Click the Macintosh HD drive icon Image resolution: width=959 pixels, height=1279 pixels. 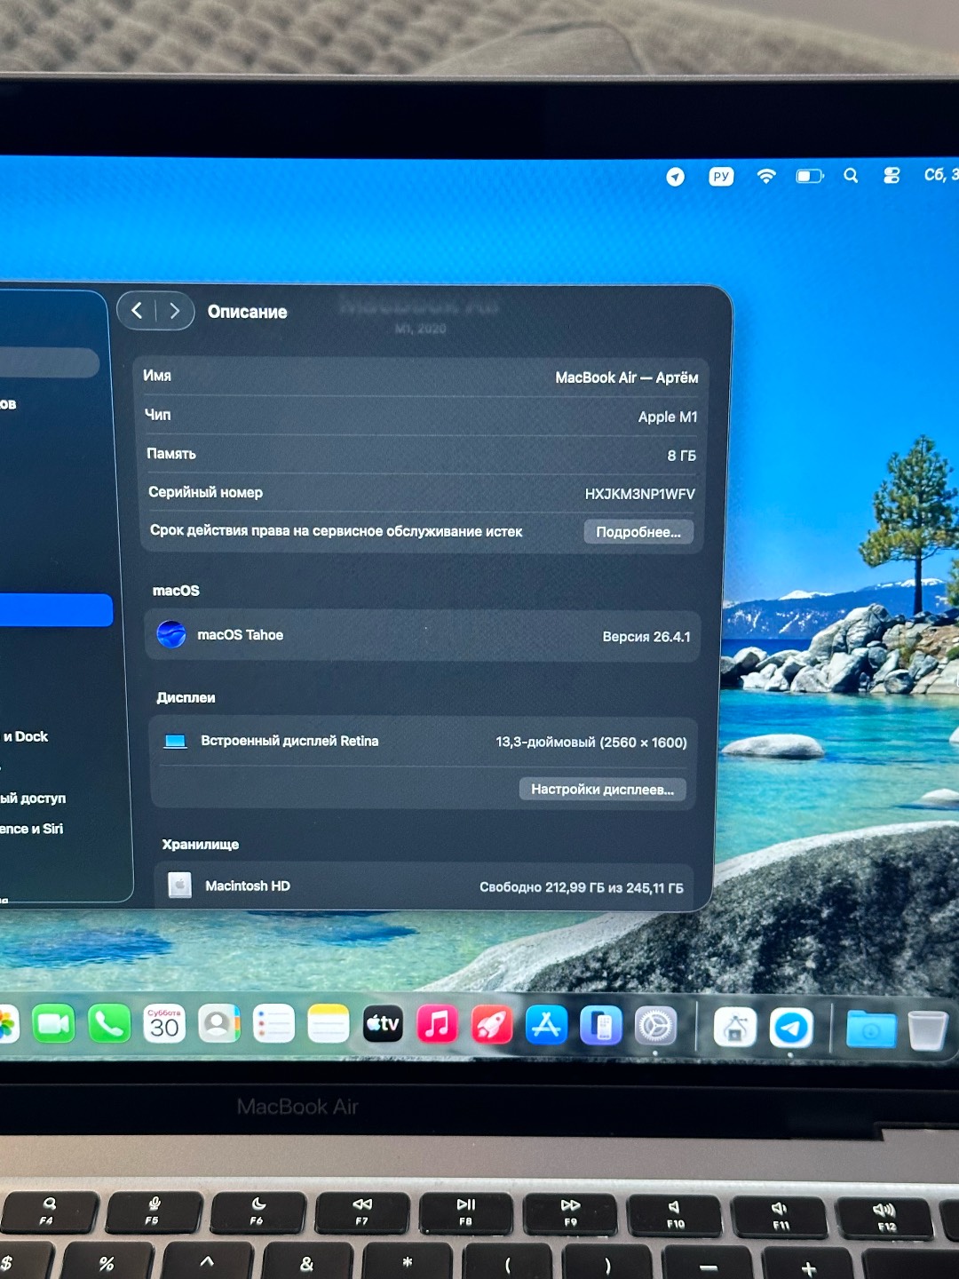pyautogui.click(x=180, y=885)
